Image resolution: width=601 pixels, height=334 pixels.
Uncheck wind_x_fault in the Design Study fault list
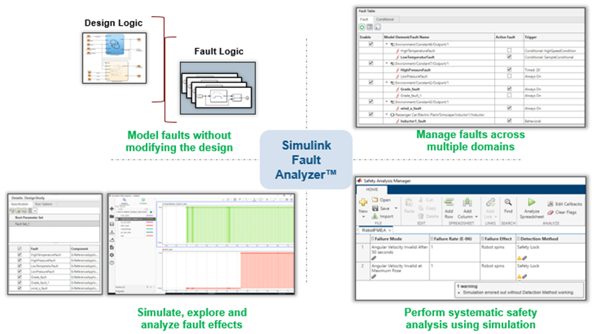pos(20,288)
